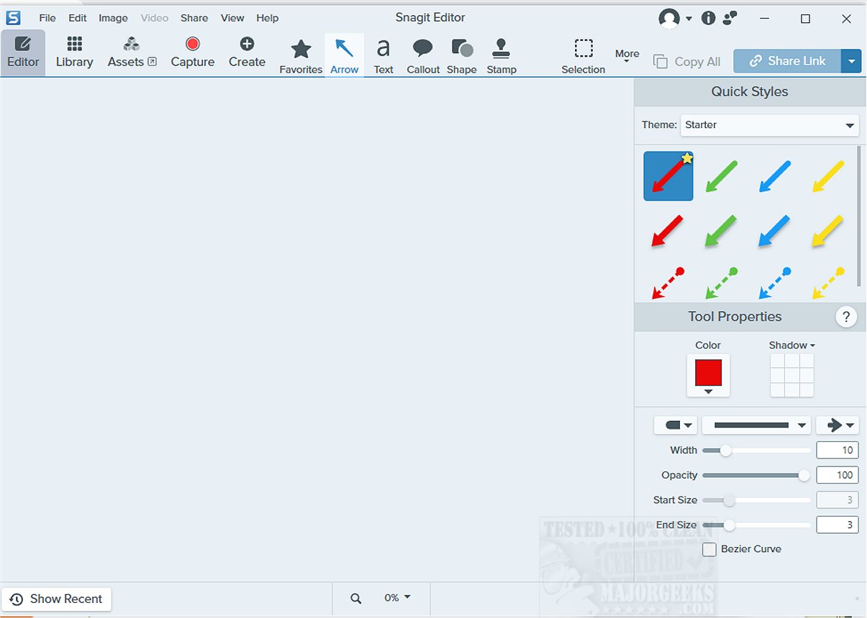
Task: Click the Show Recent button
Action: (57, 599)
